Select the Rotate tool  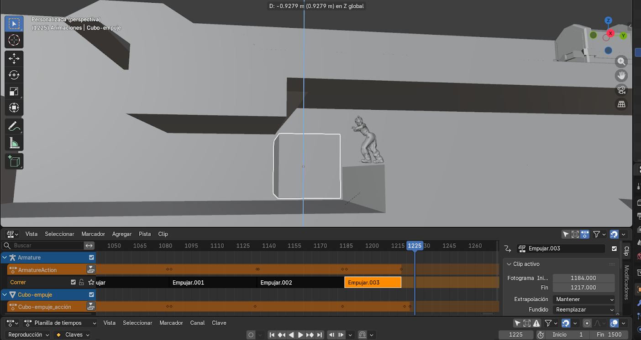(14, 75)
